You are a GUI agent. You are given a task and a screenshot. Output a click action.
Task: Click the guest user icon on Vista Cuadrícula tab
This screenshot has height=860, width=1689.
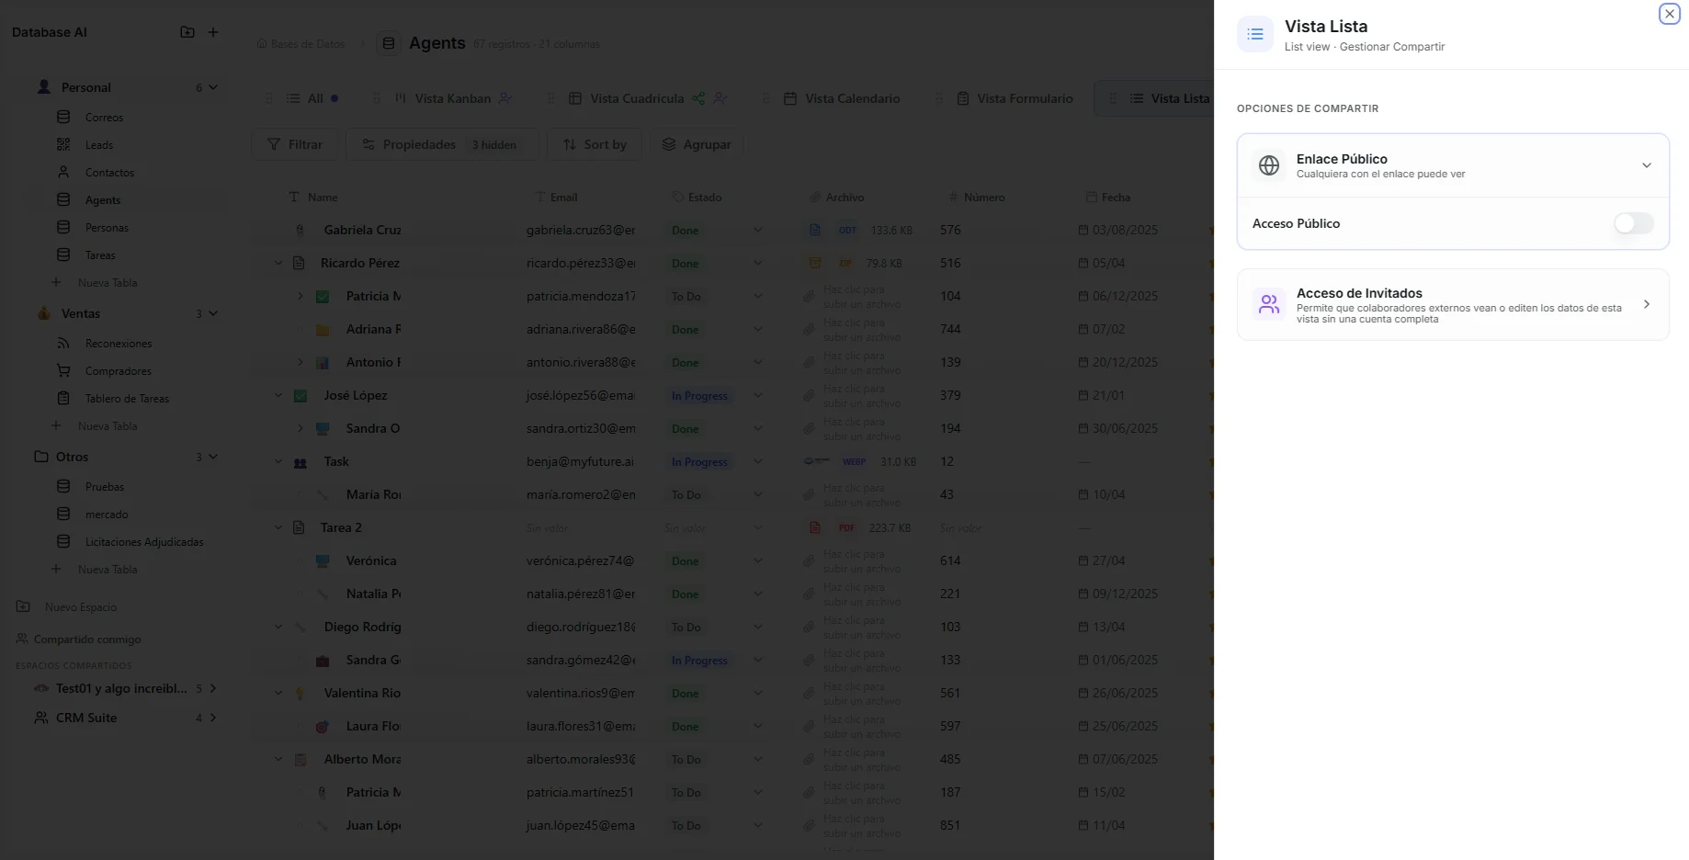(x=720, y=98)
